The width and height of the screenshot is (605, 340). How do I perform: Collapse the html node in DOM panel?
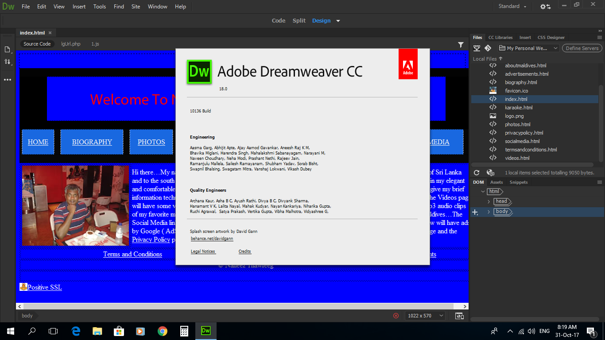coord(483,192)
